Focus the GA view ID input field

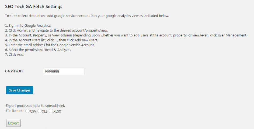(x=64, y=71)
